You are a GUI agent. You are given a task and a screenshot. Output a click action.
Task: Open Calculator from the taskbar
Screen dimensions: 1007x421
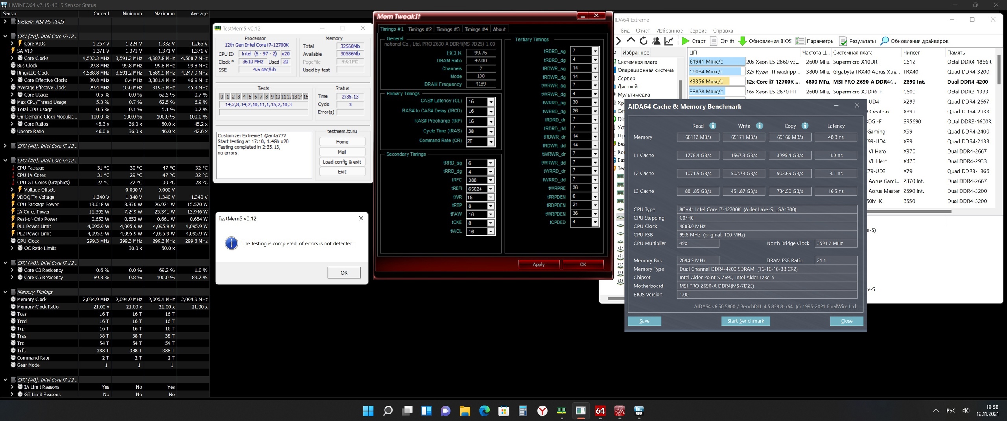click(523, 411)
